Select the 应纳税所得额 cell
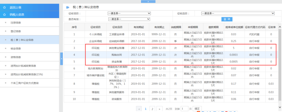 pos(117,41)
